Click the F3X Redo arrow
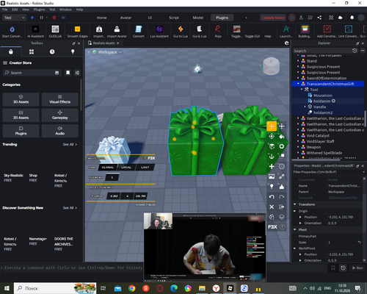Image resolution: width=367 pixels, height=294 pixels. [282, 197]
